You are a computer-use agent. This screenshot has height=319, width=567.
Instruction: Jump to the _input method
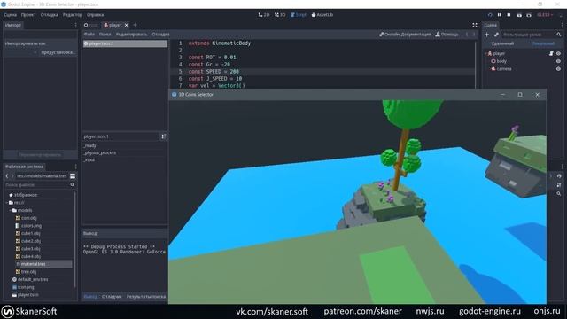click(89, 159)
